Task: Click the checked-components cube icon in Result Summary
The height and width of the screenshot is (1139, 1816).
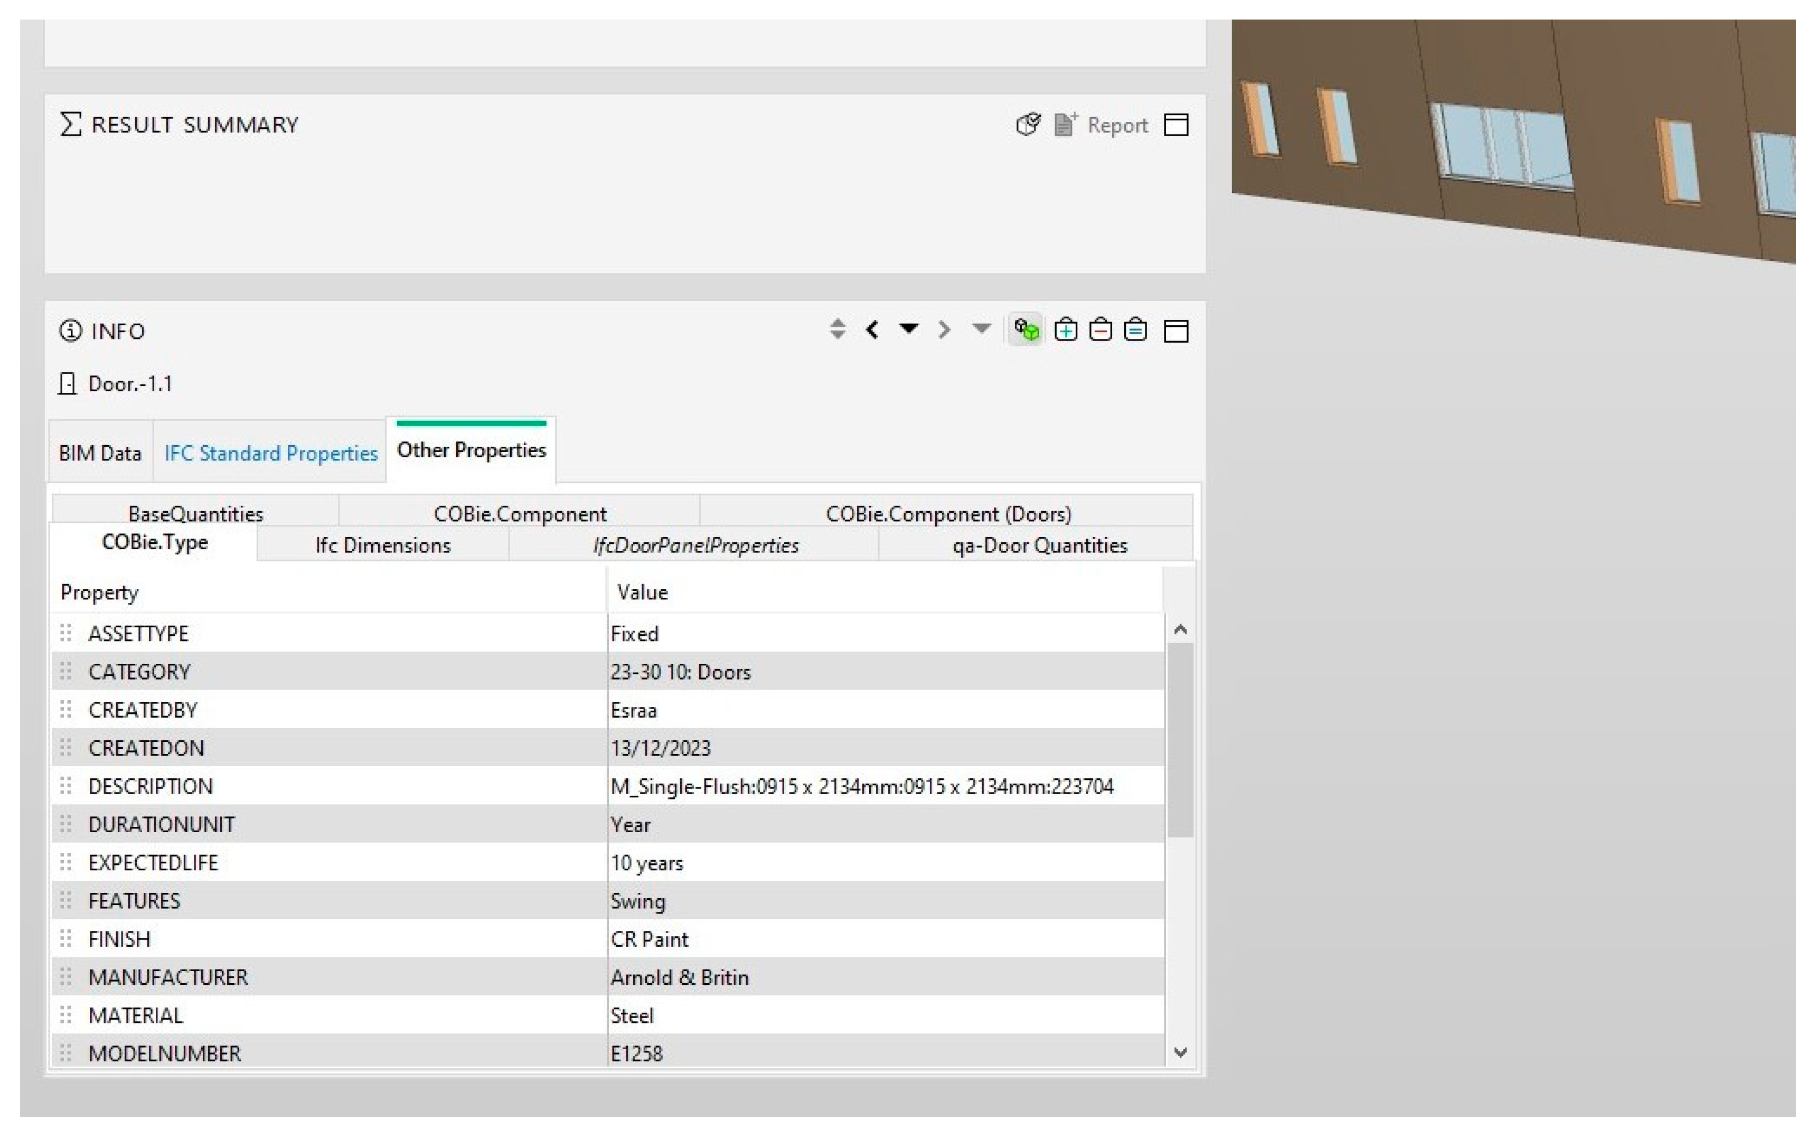Action: tap(1028, 124)
